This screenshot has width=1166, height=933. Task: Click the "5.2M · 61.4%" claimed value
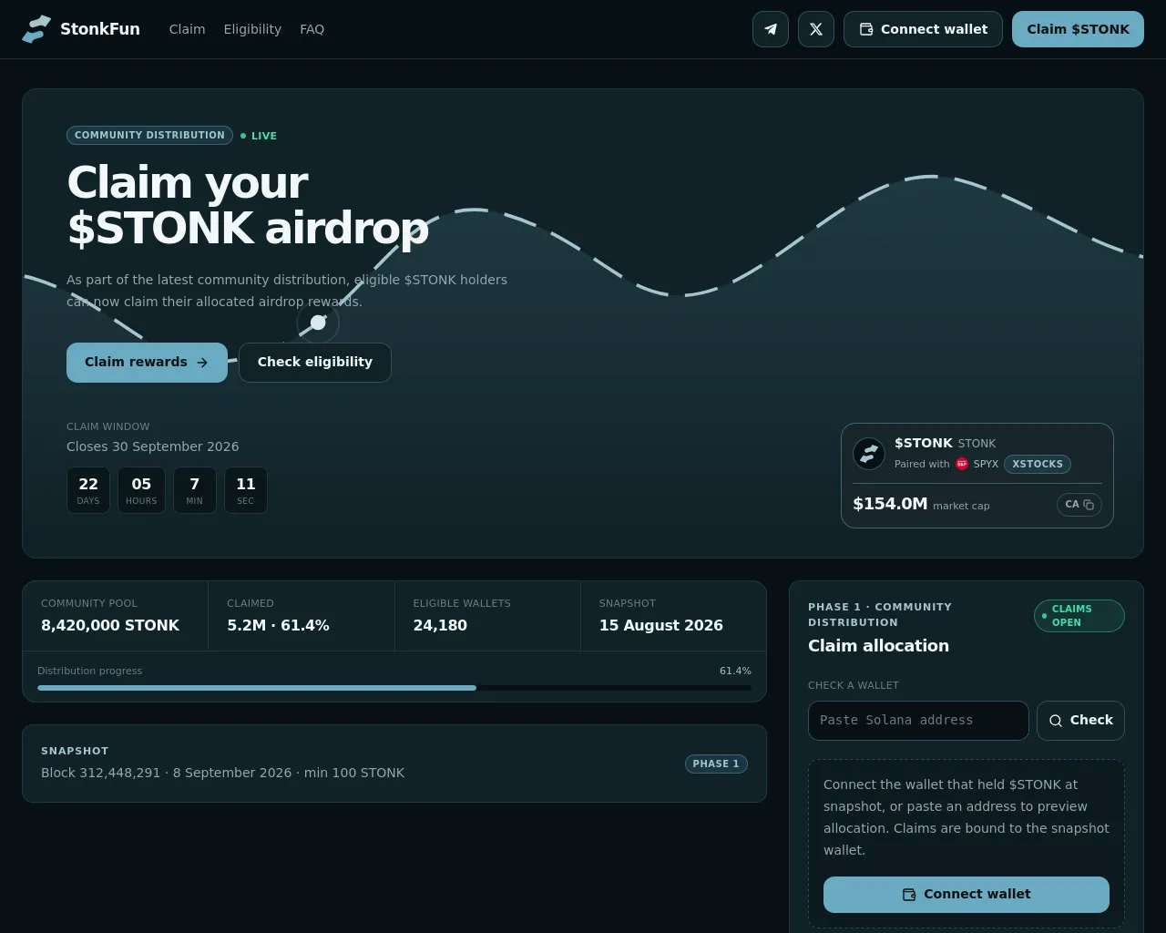click(278, 625)
